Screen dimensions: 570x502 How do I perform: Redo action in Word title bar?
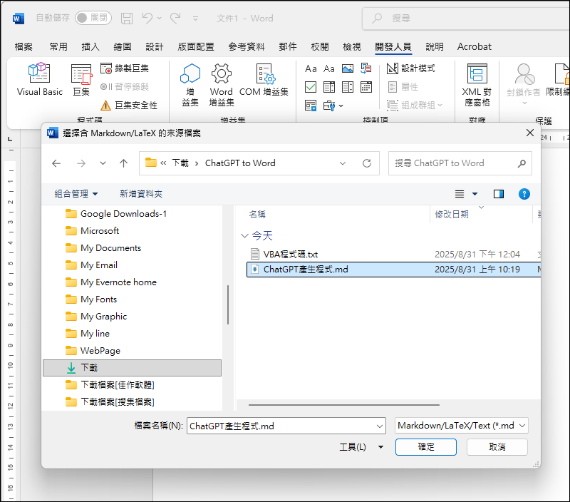175,18
